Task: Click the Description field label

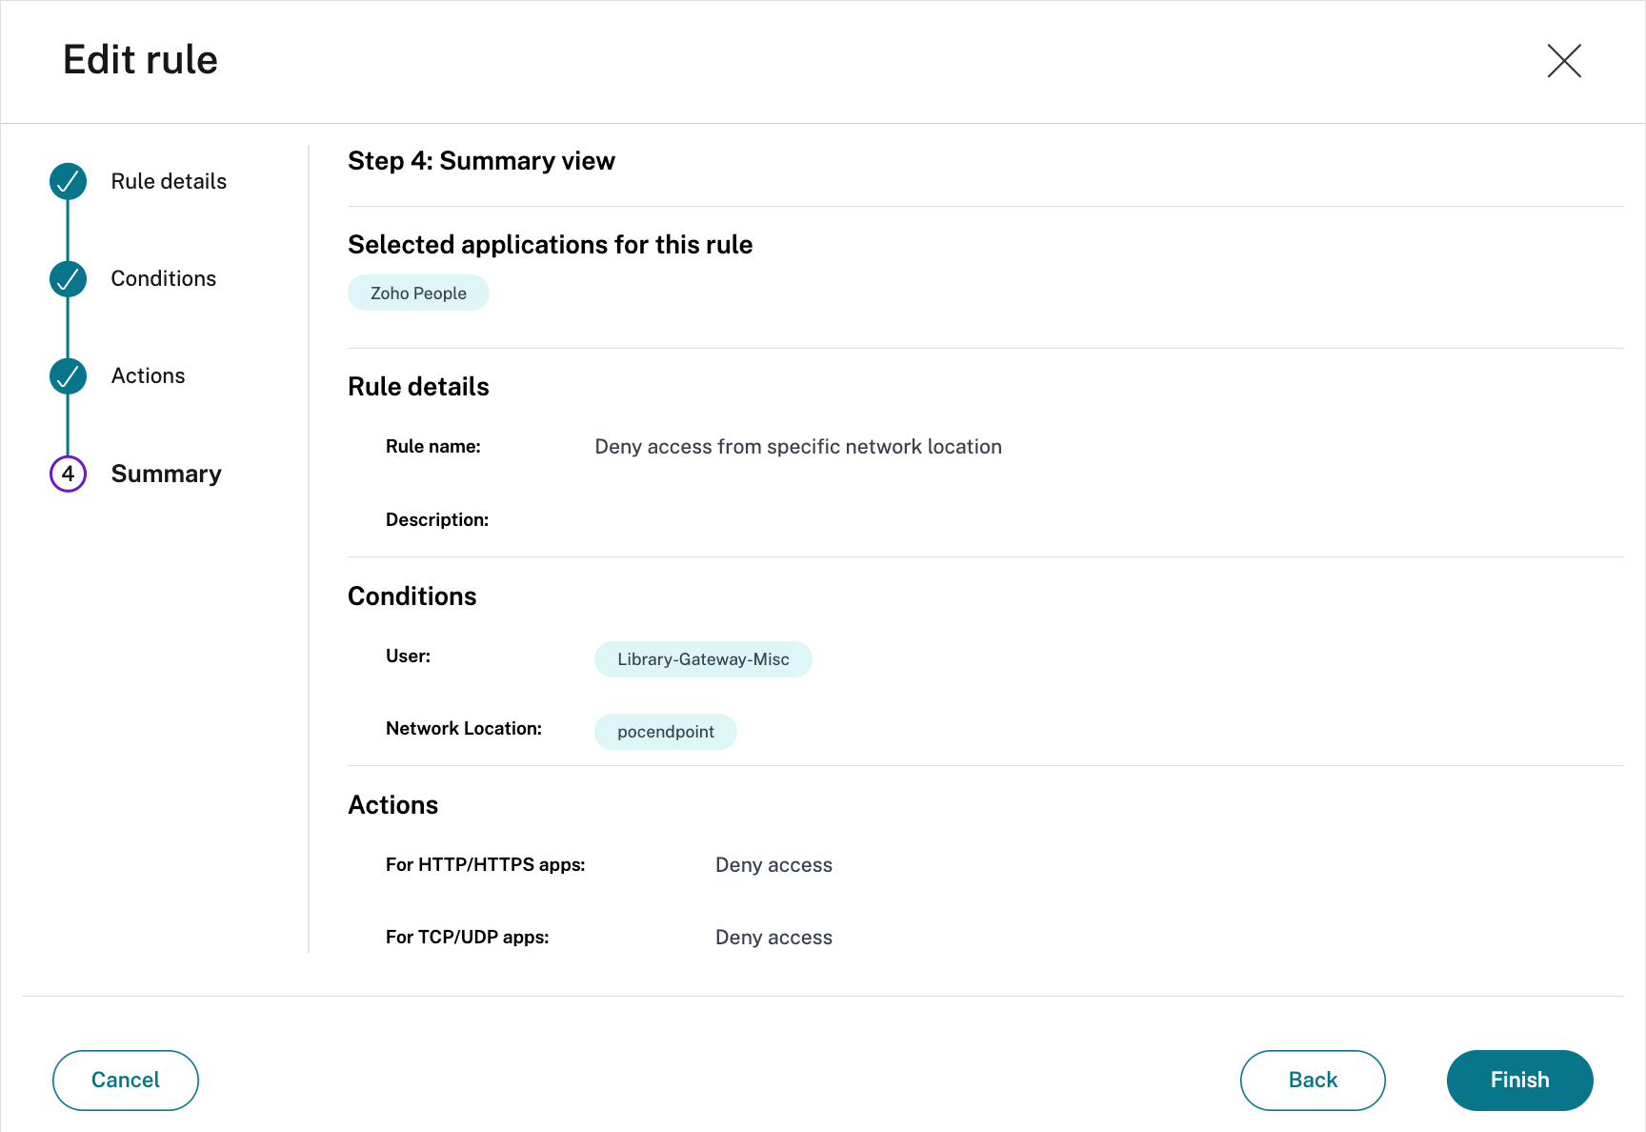Action: [x=436, y=519]
